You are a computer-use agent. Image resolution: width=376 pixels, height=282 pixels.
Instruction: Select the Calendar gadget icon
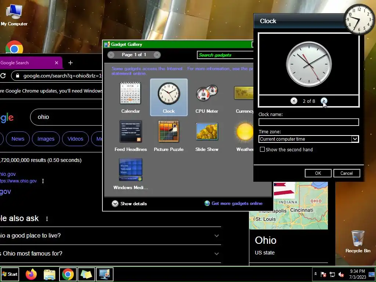tap(130, 93)
